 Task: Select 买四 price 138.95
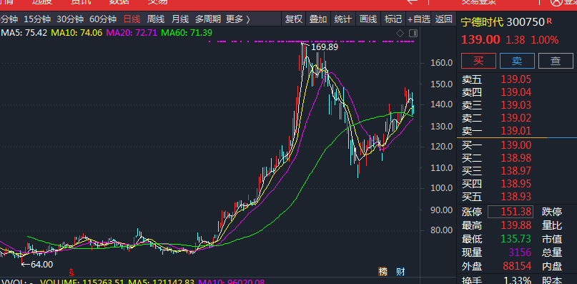pyautogui.click(x=516, y=184)
